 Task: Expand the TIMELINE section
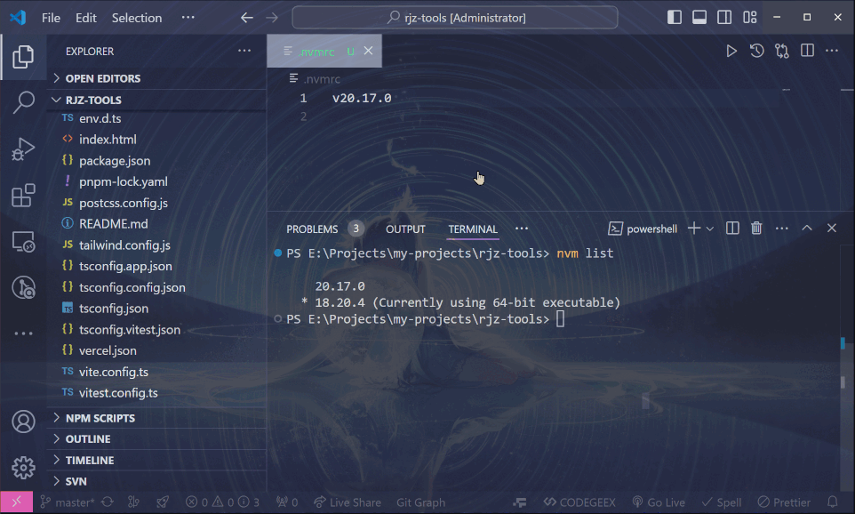coord(89,460)
